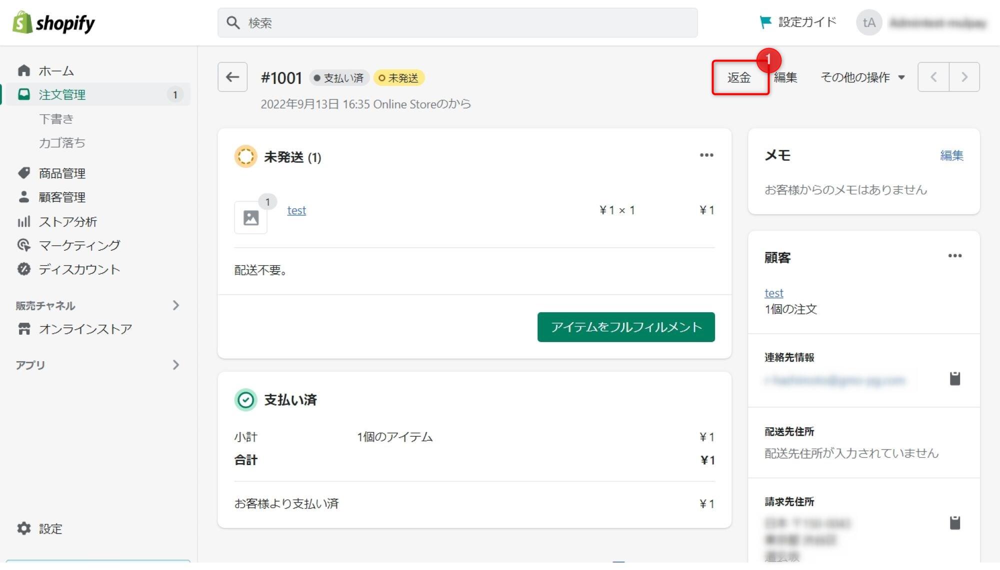
Task: Click the アイテムをフルフィルメント button
Action: point(626,327)
